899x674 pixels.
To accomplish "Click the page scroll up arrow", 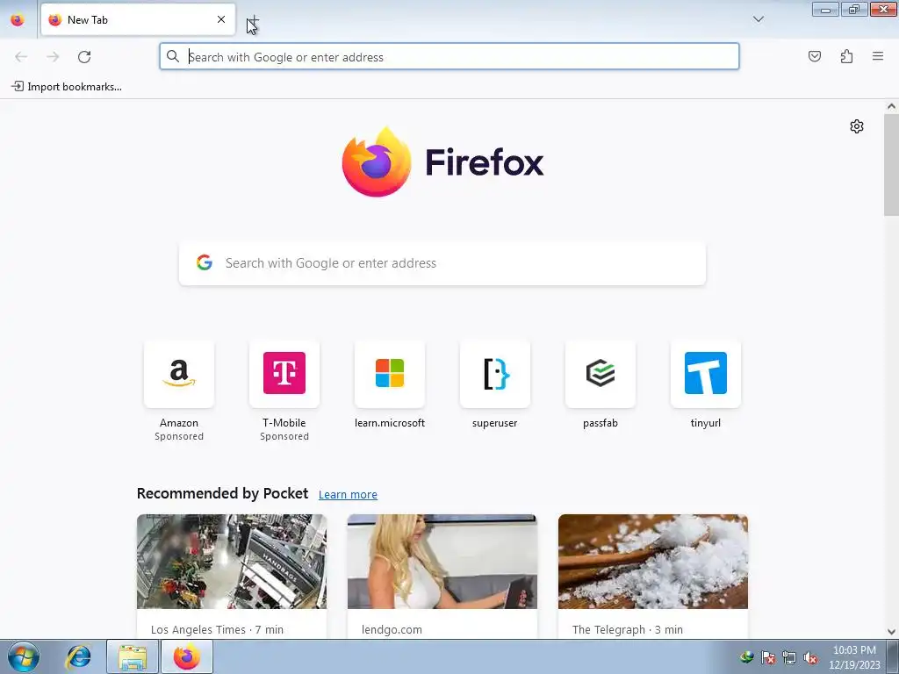I will pos(891,106).
